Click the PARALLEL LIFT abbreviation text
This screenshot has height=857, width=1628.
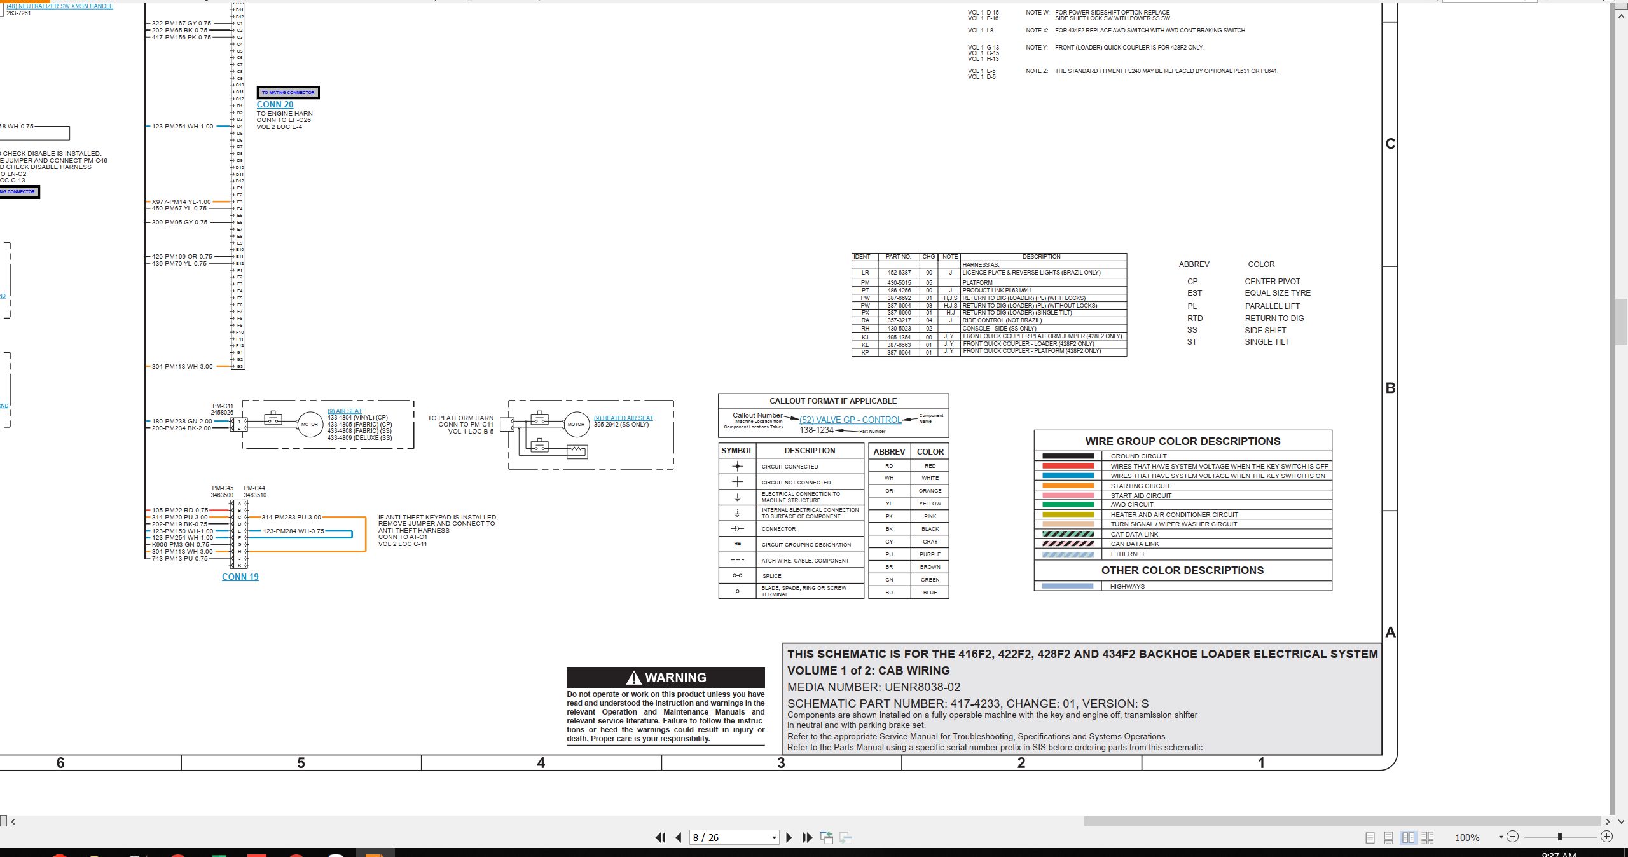tap(1273, 306)
